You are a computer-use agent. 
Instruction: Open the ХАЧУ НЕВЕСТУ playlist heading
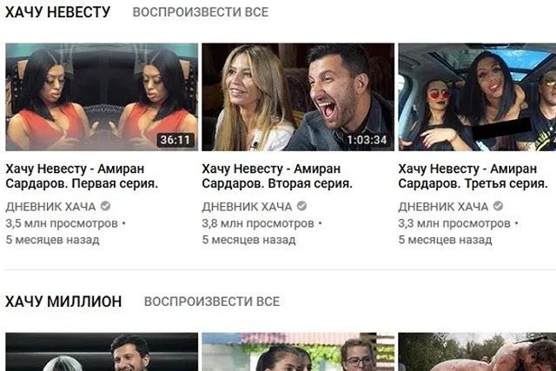click(58, 12)
